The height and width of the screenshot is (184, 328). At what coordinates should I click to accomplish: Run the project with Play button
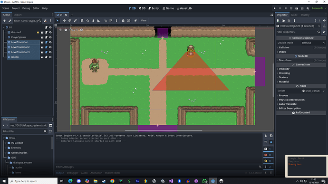click(x=274, y=9)
